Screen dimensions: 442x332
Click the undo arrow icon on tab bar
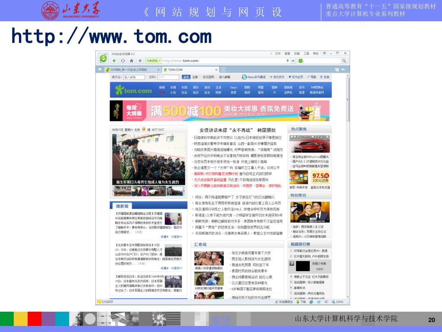click(343, 70)
